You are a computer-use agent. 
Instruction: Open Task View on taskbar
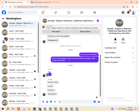point(13,109)
